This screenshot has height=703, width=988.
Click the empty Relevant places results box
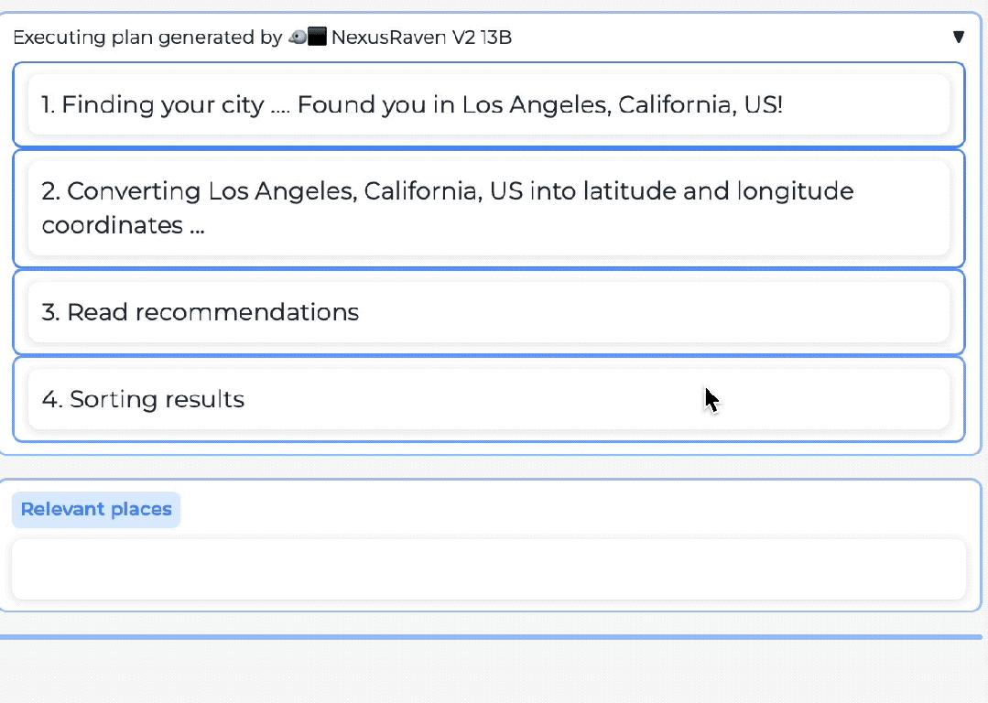(489, 569)
